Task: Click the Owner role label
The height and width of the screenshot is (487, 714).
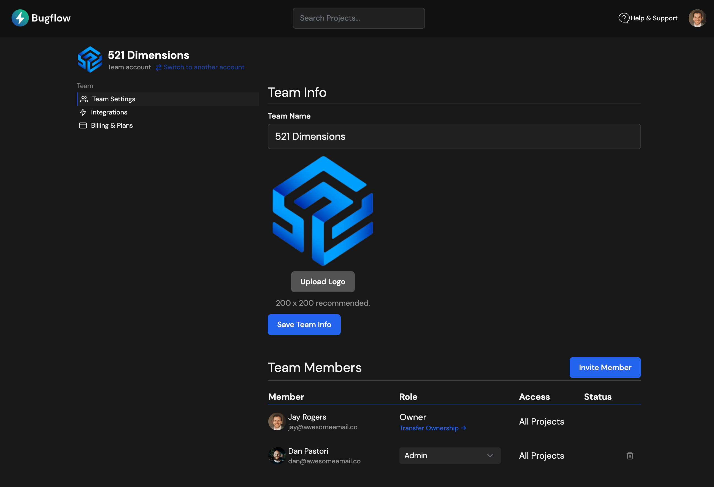Action: (x=413, y=417)
